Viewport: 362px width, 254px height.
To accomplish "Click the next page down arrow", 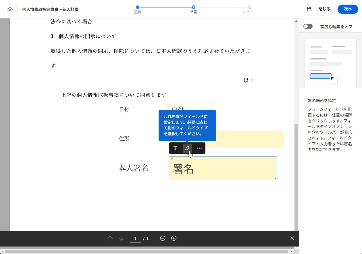I will coord(122,238).
